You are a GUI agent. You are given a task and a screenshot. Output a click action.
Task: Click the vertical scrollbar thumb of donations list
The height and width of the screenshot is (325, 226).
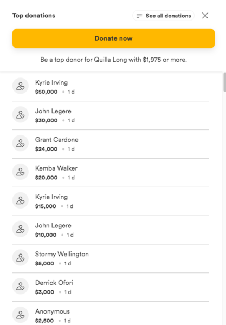point(224,82)
